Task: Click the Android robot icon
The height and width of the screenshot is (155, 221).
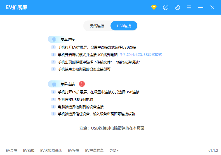Action: click(x=54, y=39)
